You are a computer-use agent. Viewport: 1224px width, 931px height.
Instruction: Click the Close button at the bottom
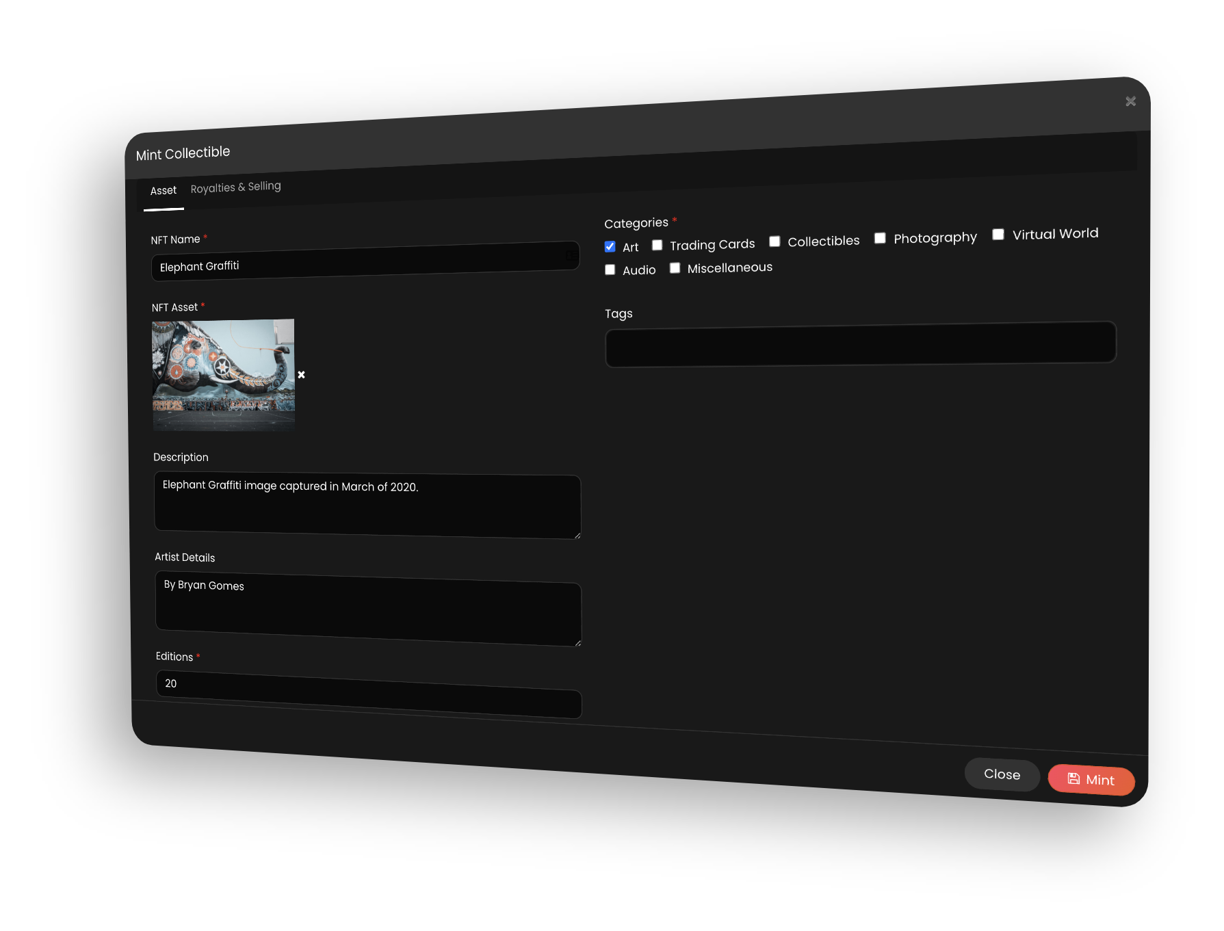[x=1002, y=774]
